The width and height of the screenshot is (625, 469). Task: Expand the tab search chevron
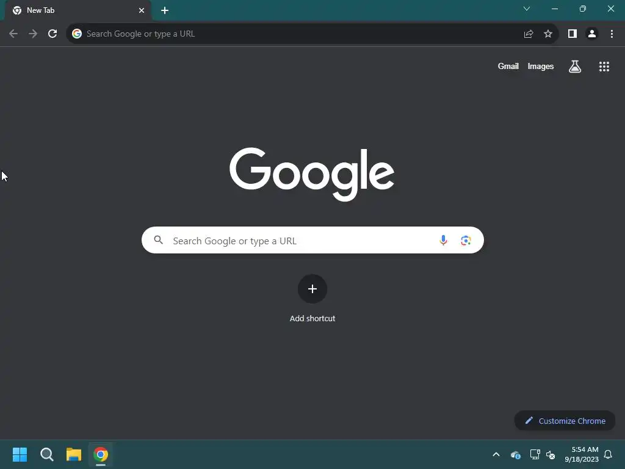[527, 9]
